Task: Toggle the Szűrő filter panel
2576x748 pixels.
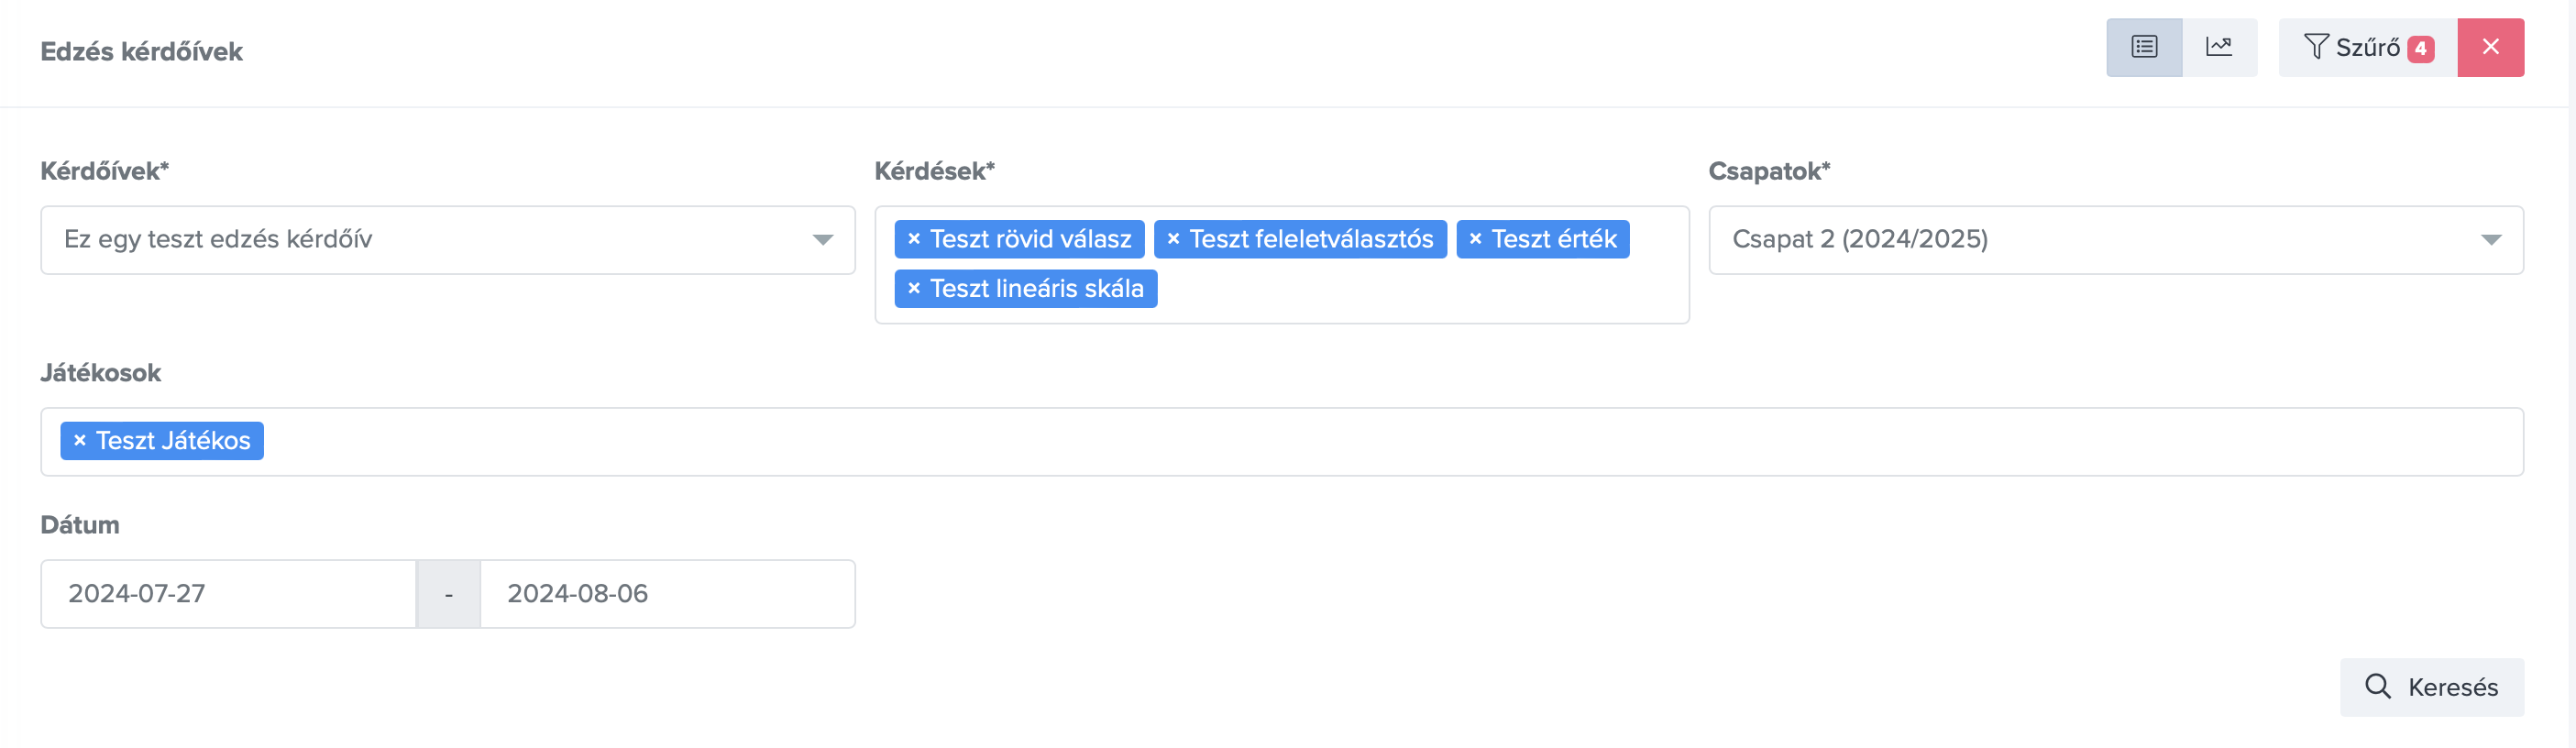Action: pos(2367,47)
